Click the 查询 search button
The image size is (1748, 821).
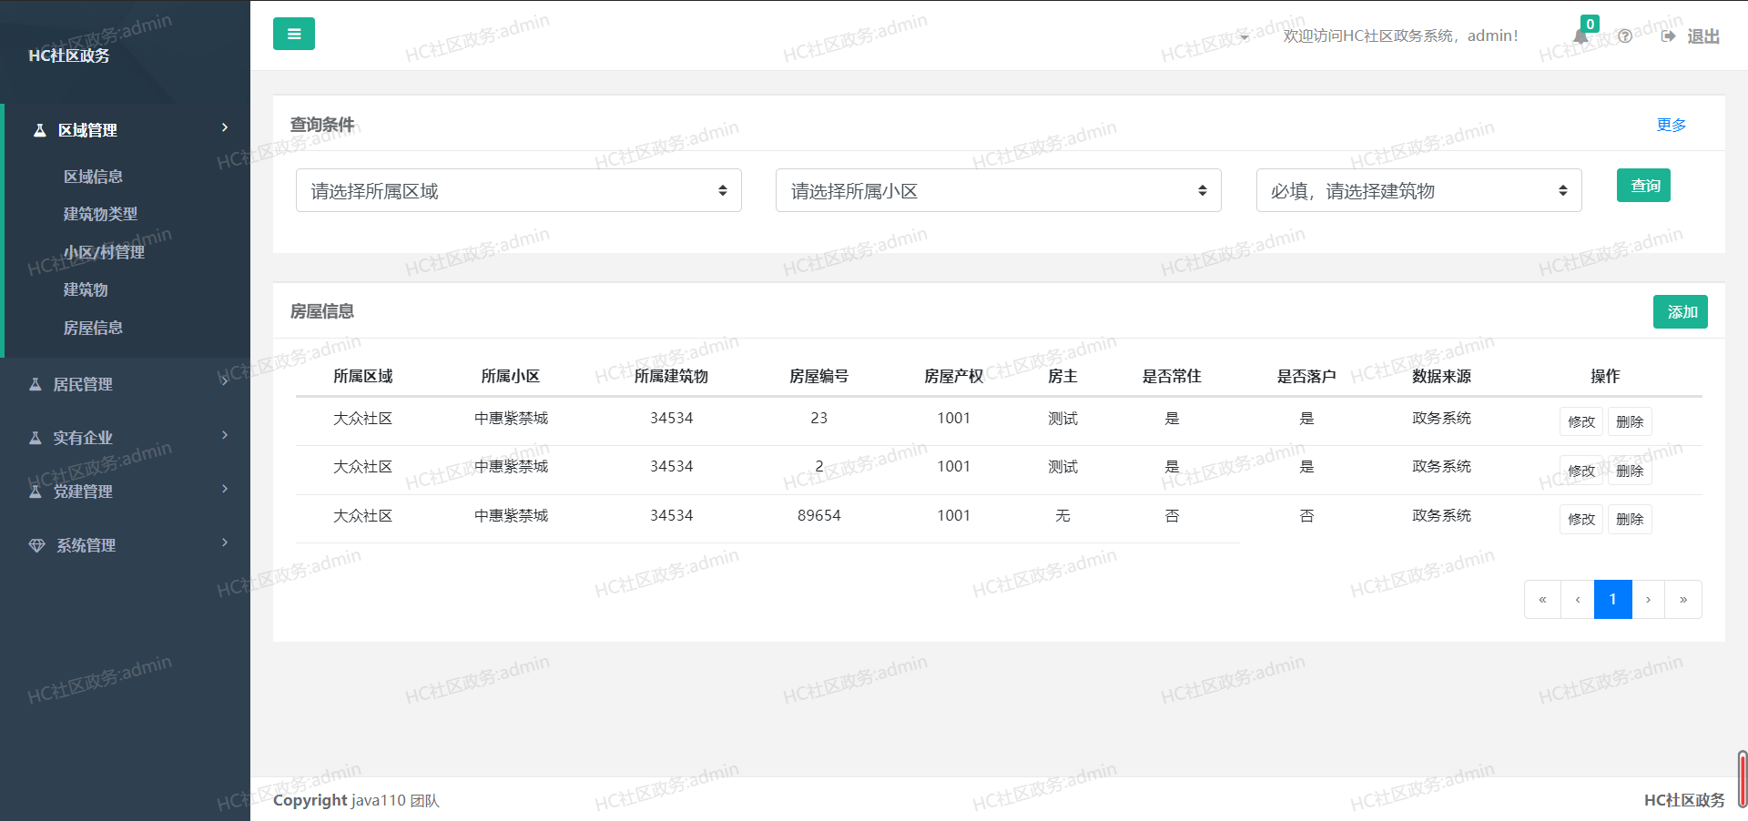tap(1643, 186)
